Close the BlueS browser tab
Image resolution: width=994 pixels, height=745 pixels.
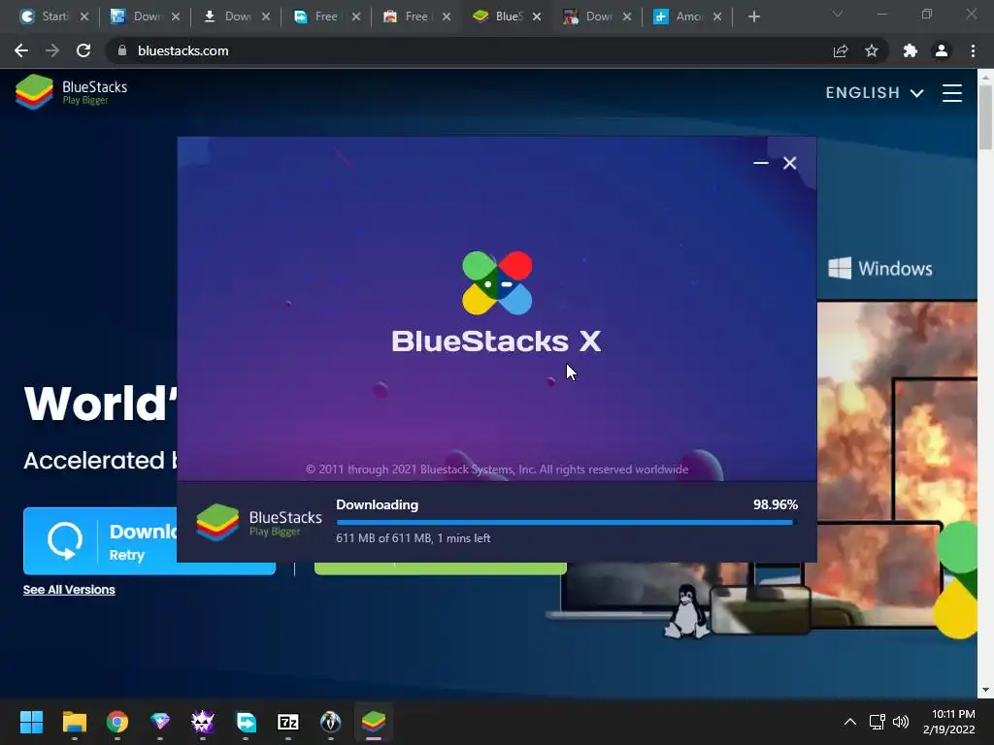tap(537, 16)
